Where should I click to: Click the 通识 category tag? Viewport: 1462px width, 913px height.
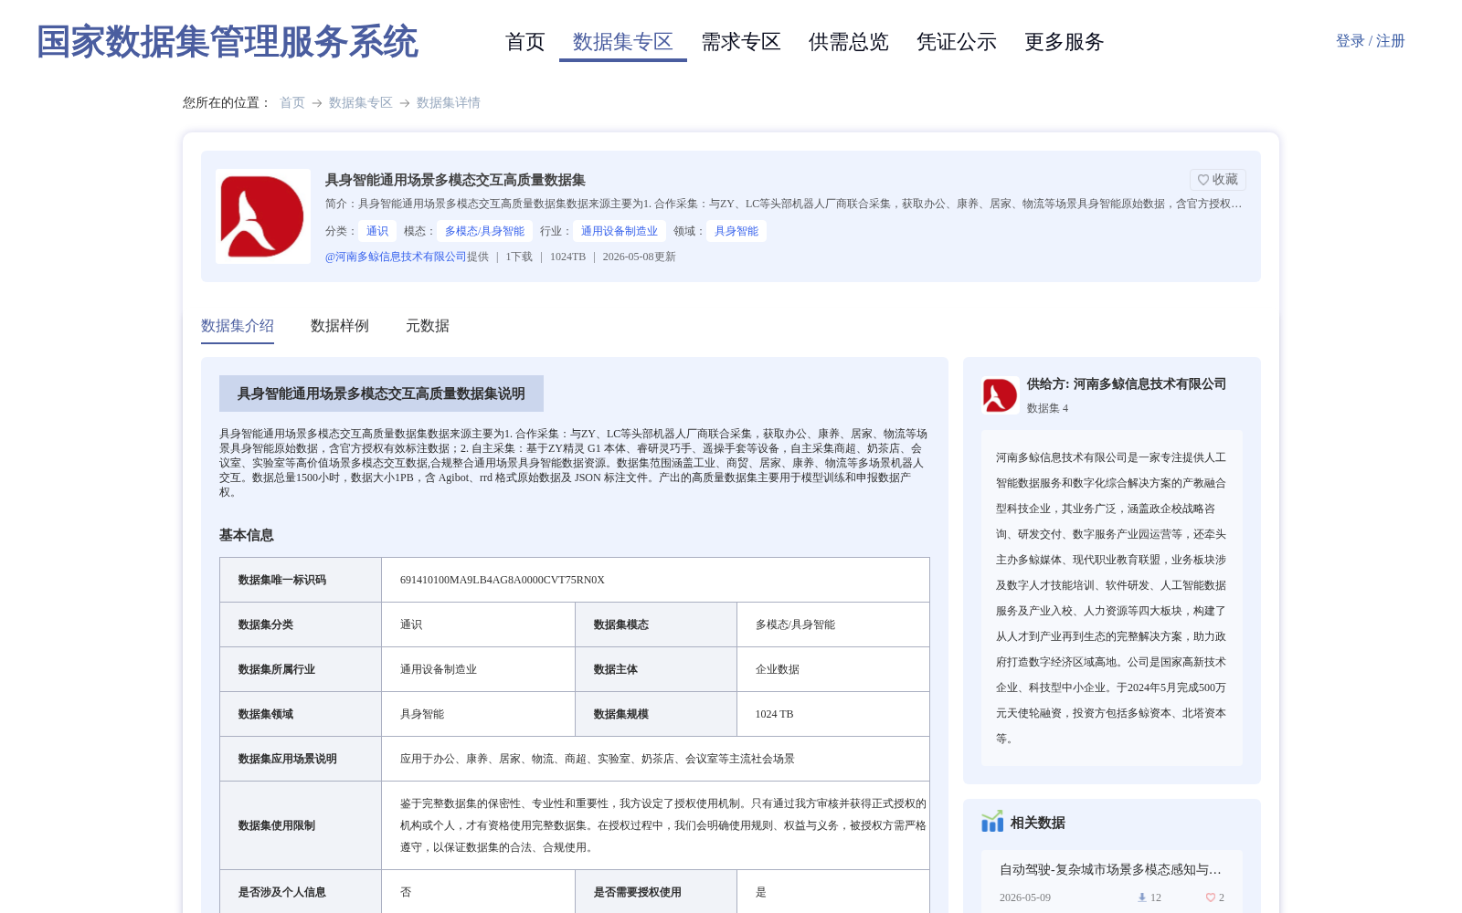point(377,231)
